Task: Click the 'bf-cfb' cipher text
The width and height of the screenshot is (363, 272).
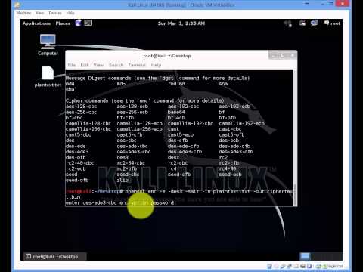Action: [126, 118]
